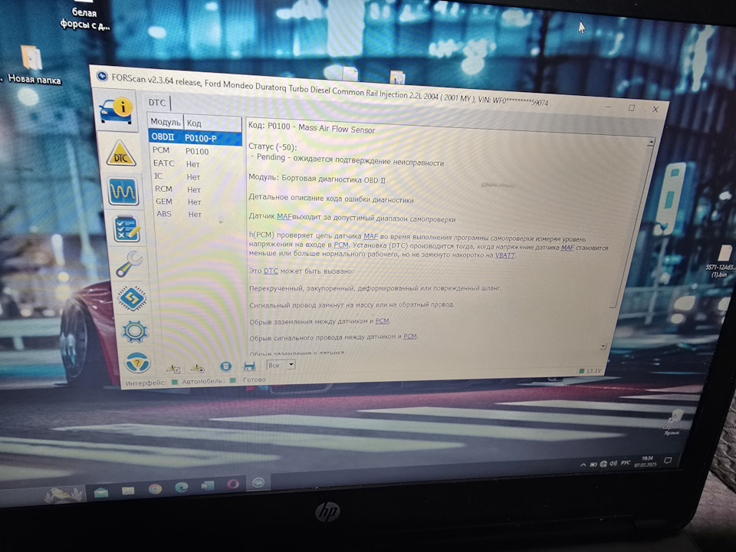Open the module configuration chip section

click(x=132, y=297)
